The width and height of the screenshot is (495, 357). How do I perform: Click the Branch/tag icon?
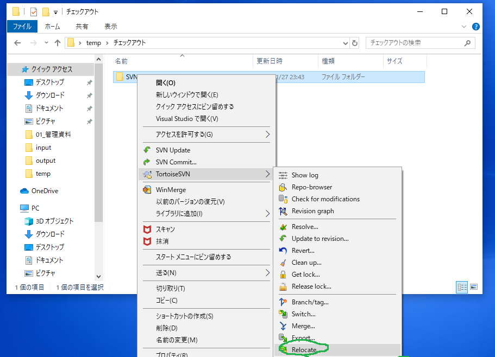[x=283, y=302]
